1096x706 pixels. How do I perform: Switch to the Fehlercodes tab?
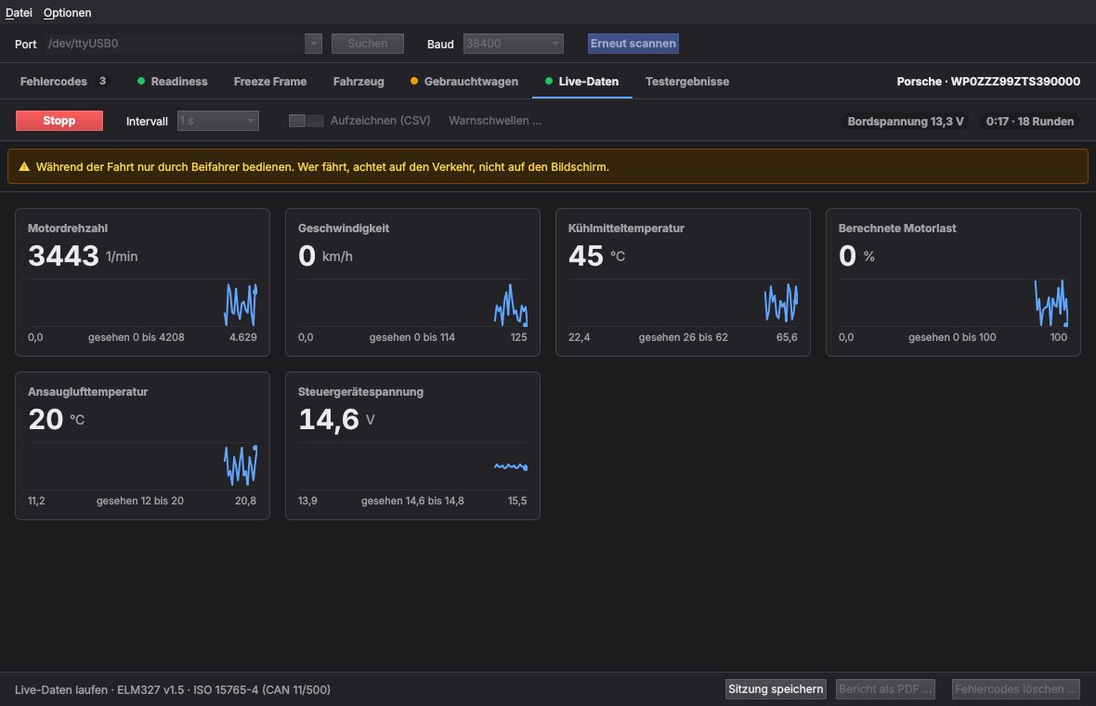[x=63, y=81]
